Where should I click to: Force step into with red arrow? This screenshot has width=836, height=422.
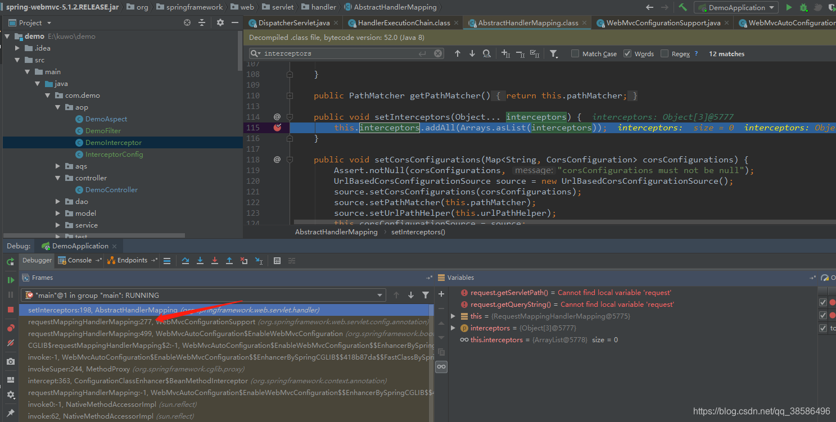pos(215,261)
